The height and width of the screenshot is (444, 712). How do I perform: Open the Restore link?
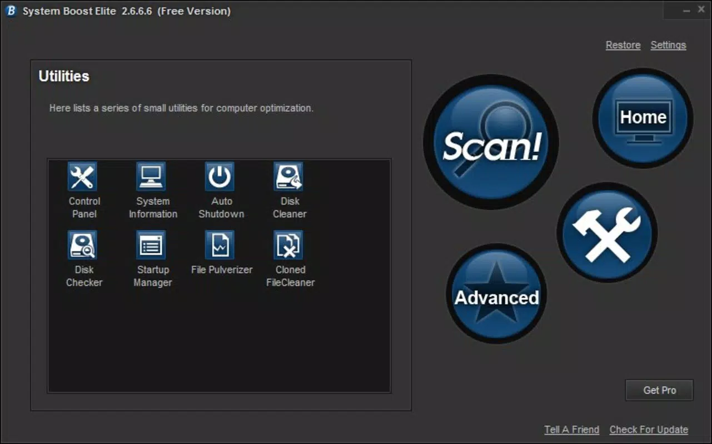(x=623, y=46)
